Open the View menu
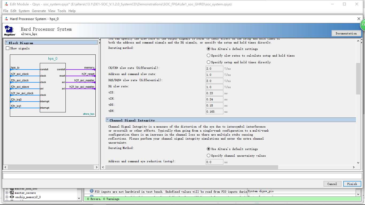This screenshot has height=205, width=365. point(52,11)
